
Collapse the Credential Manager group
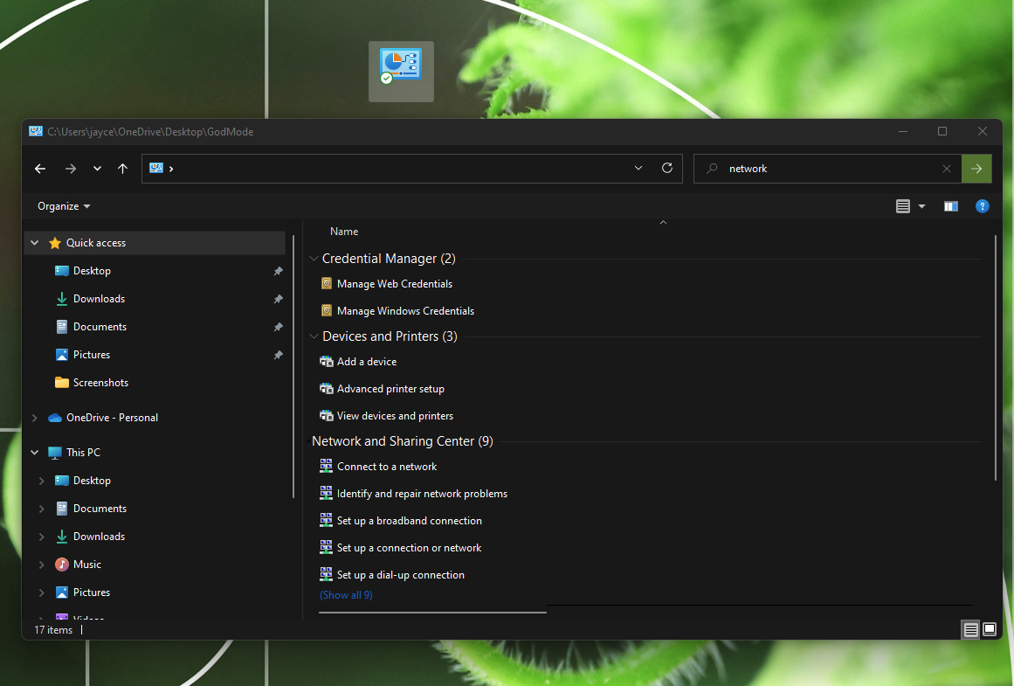click(x=314, y=258)
